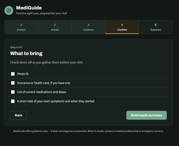
Task: Click the 'Photo ID' label text
Action: pyautogui.click(x=23, y=74)
